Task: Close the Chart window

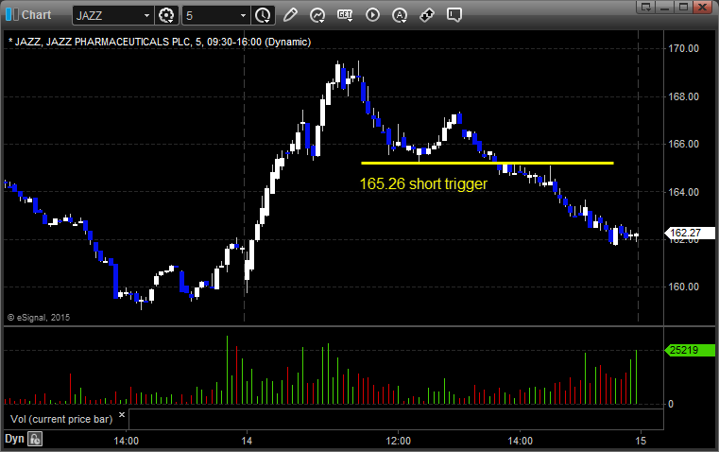Action: click(703, 7)
